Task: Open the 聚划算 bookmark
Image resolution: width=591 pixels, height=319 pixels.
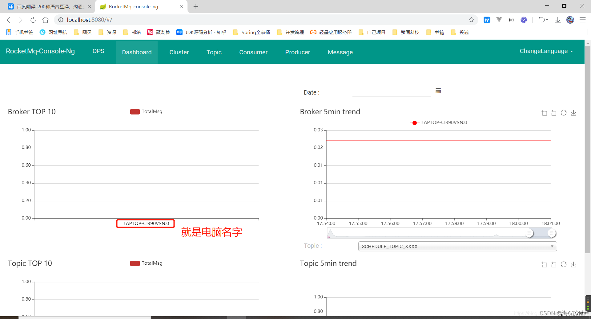Action: coord(159,32)
